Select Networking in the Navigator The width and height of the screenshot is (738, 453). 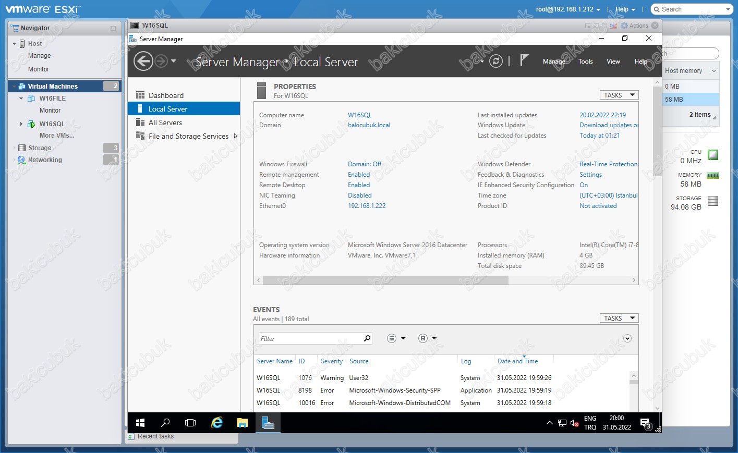[45, 160]
